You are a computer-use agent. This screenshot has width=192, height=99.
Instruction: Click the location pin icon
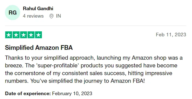point(52,16)
